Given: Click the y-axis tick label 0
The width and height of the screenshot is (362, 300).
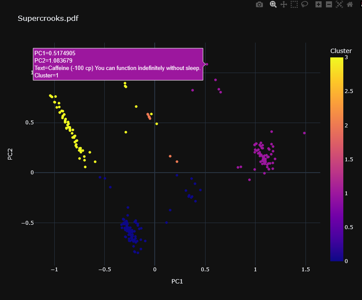Looking at the screenshot, I should click(32, 173).
